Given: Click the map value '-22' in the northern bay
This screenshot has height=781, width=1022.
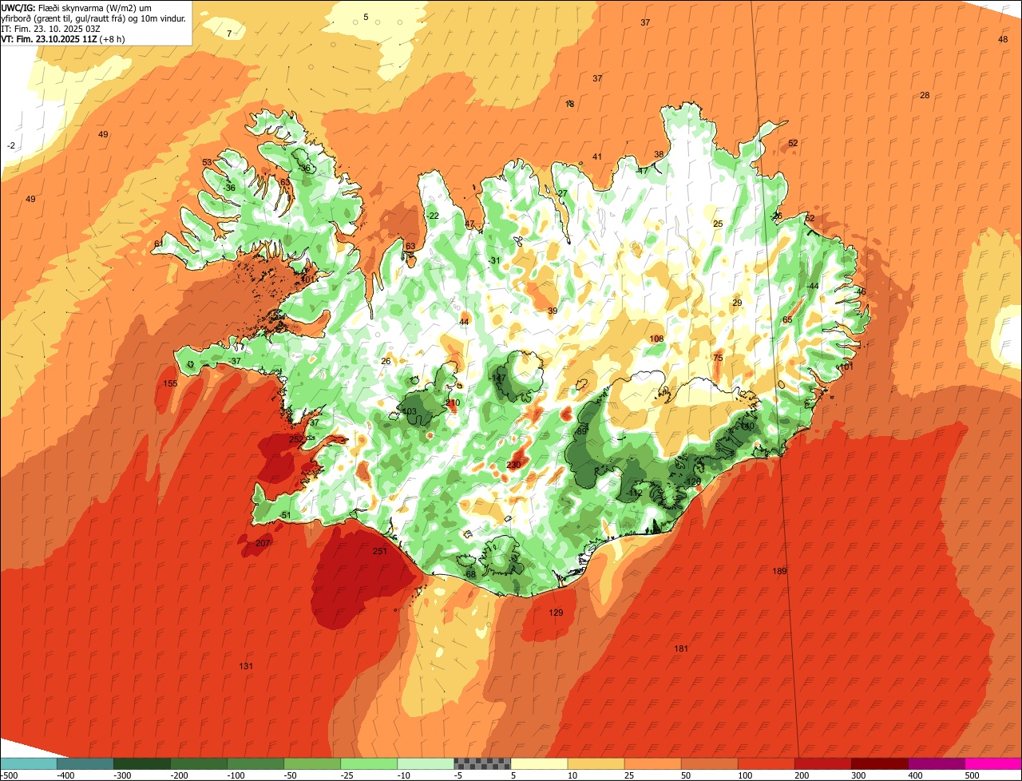Looking at the screenshot, I should click(x=432, y=216).
